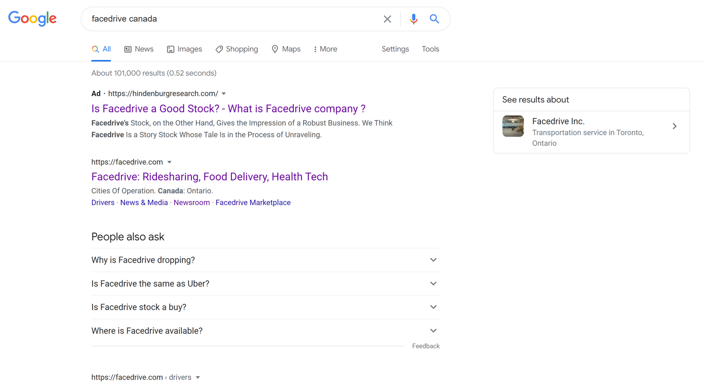Click Tools below the search bar
This screenshot has height=385, width=704.
pyautogui.click(x=430, y=49)
